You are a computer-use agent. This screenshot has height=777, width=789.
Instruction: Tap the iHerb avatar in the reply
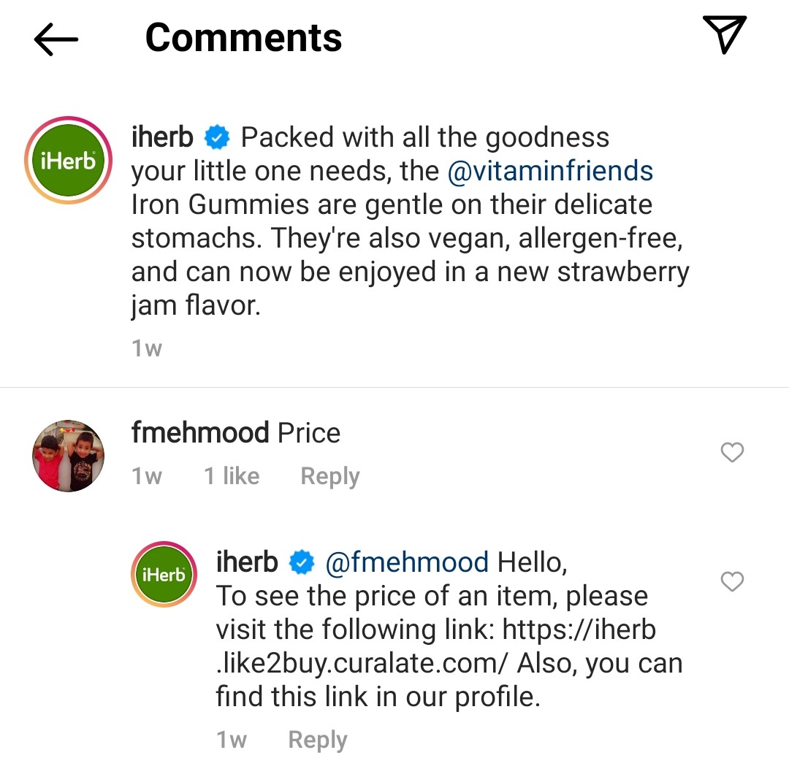(x=165, y=575)
